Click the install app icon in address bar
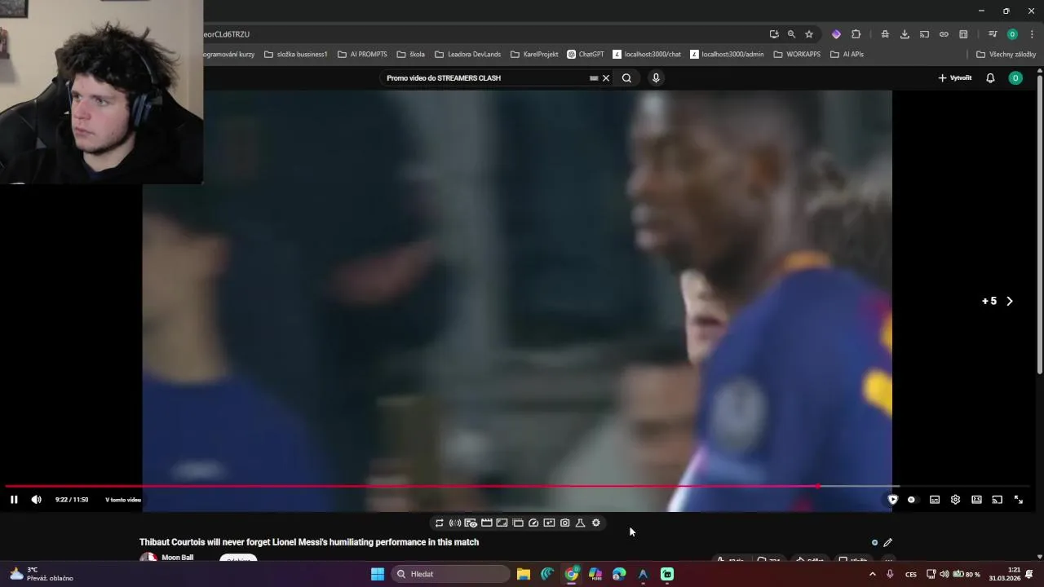 point(774,34)
